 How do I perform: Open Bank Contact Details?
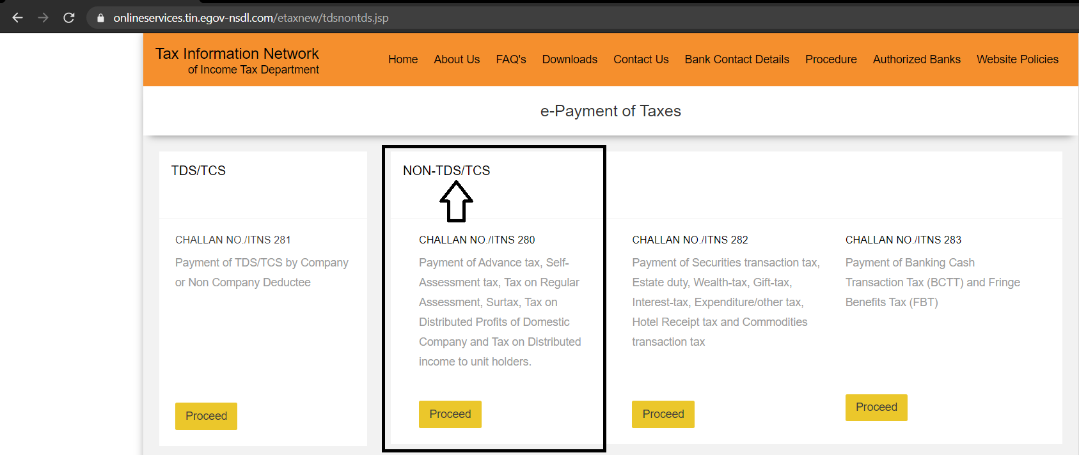[737, 59]
